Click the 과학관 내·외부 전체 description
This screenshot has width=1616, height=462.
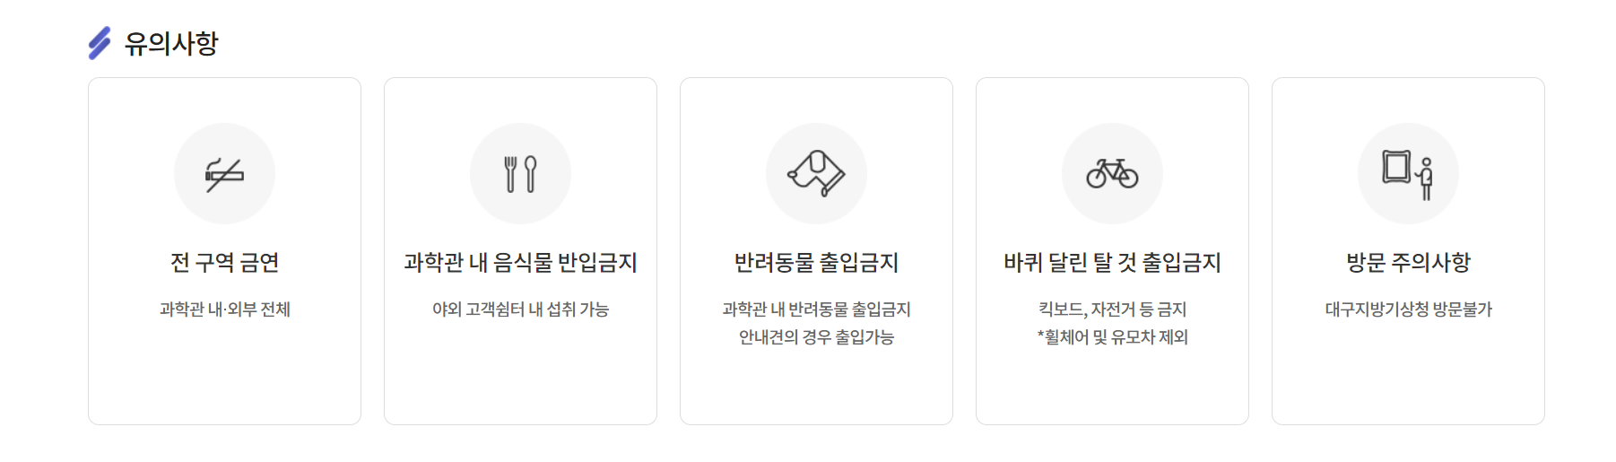pos(224,309)
